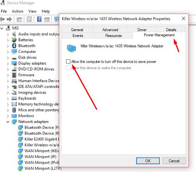Confirm with the OK button
This screenshot has width=196, height=172.
click(148, 161)
